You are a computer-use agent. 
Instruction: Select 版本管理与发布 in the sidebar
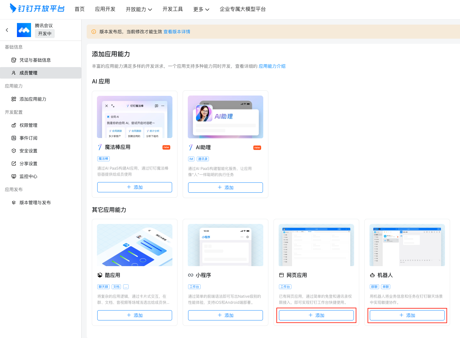tap(41, 203)
